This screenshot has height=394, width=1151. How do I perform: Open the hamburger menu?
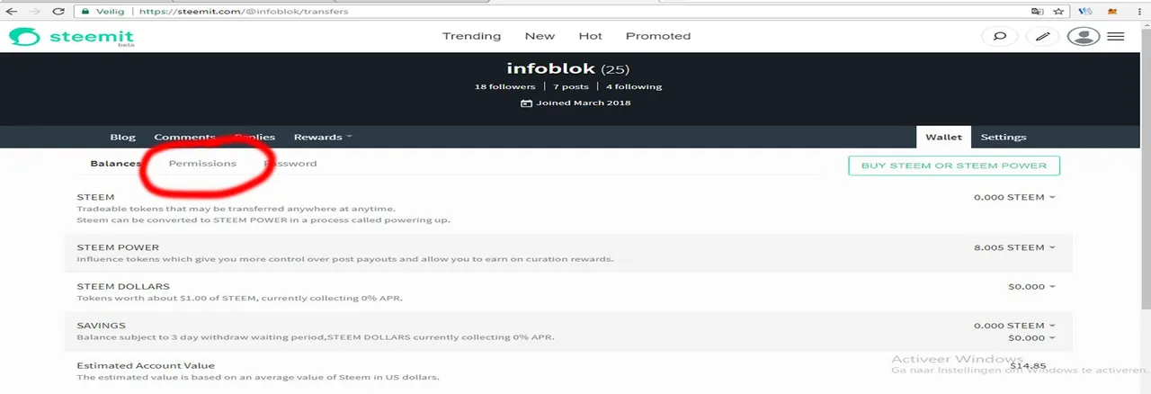[x=1116, y=37]
